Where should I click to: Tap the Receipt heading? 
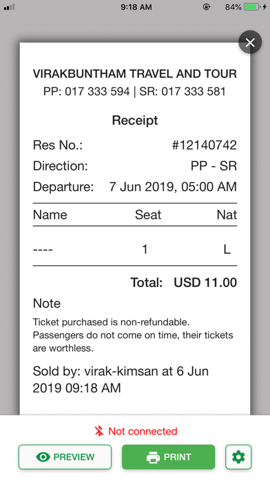click(x=135, y=120)
